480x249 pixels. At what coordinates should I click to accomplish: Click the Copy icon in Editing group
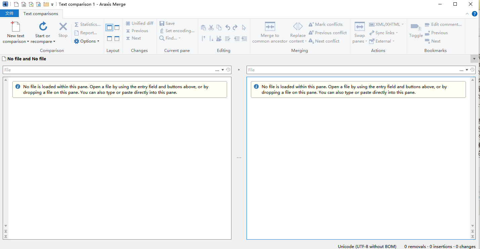(x=219, y=27)
